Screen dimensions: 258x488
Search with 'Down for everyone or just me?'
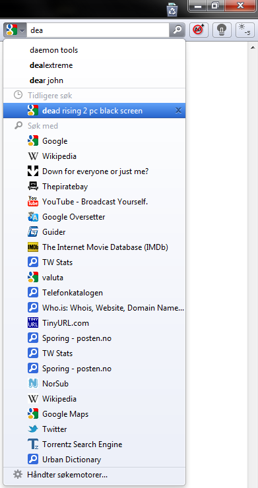(94, 171)
